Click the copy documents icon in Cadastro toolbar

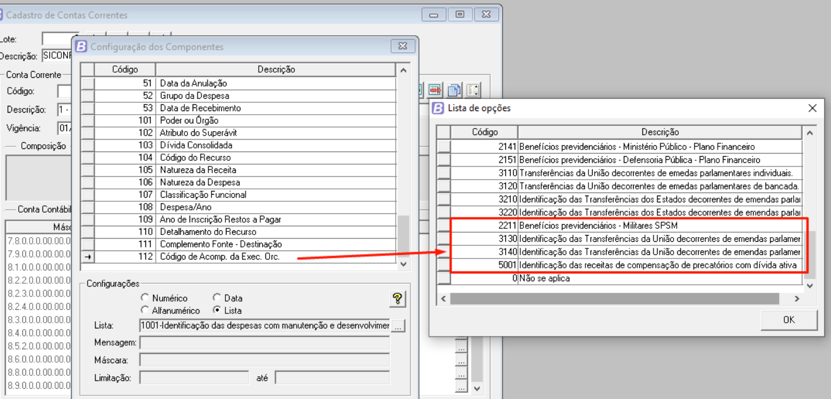(454, 90)
